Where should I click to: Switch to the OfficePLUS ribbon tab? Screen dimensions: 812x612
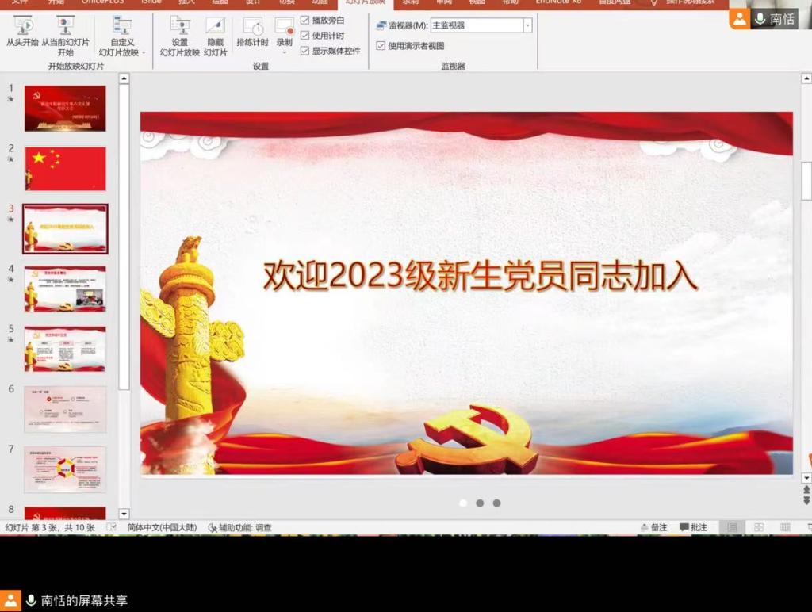[x=103, y=2]
